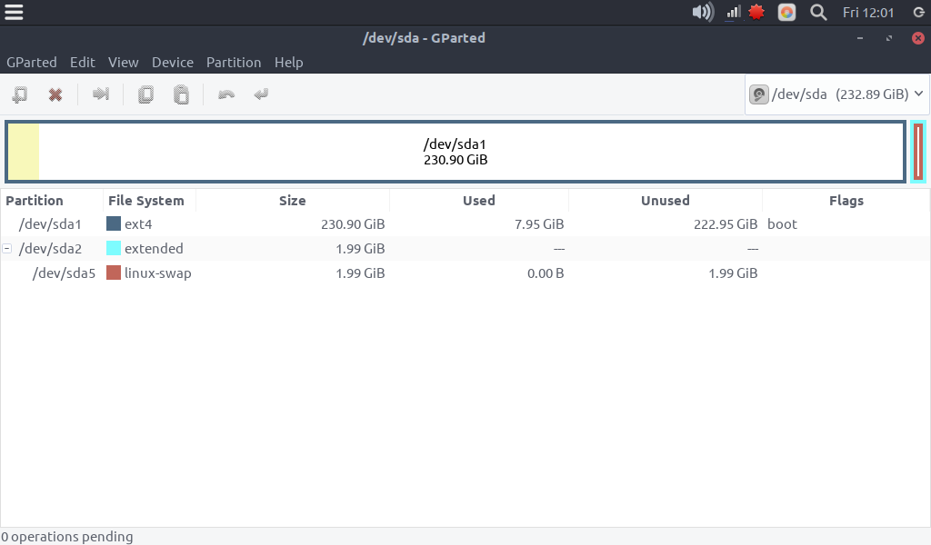The height and width of the screenshot is (545, 931).
Task: Click the session refresh icon beside clock
Action: [x=918, y=13]
